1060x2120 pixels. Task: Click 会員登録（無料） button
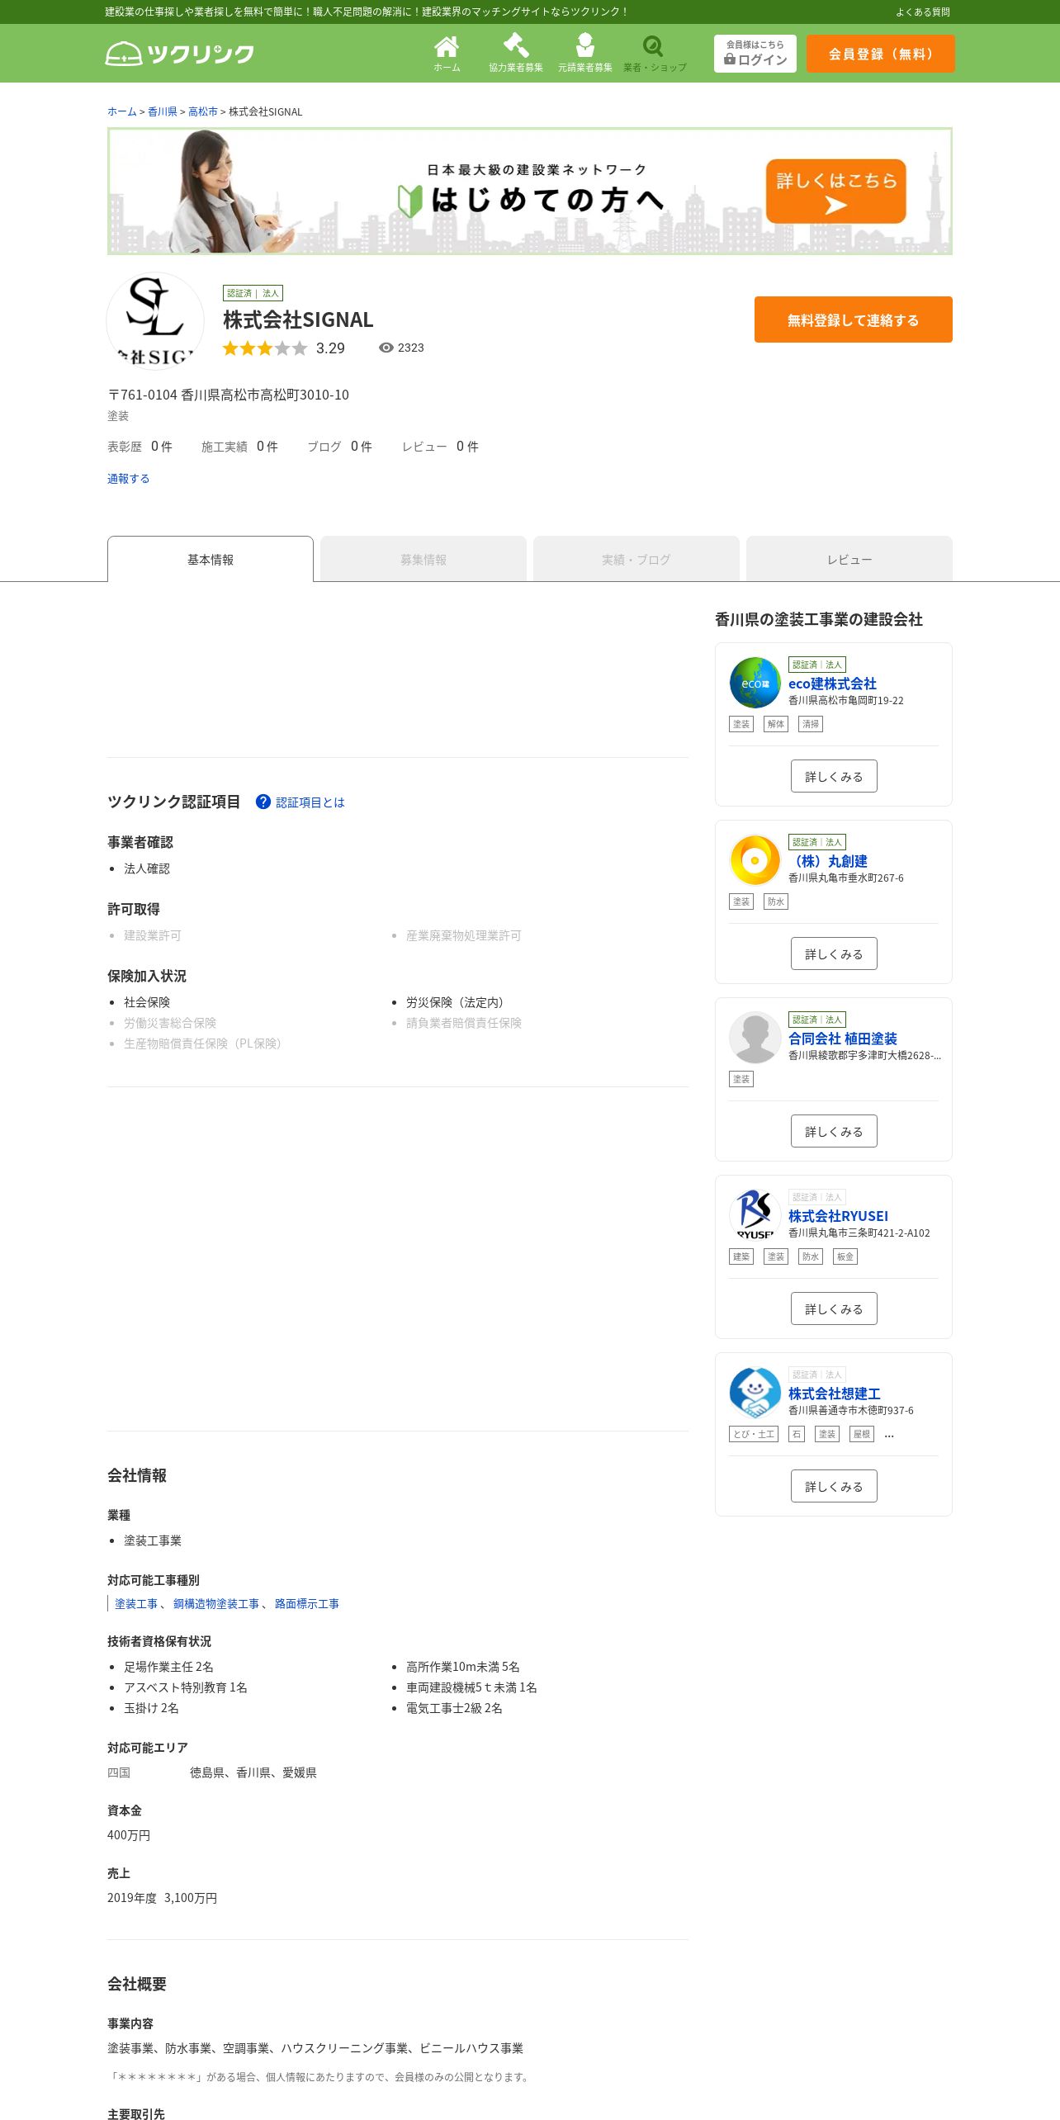[881, 54]
